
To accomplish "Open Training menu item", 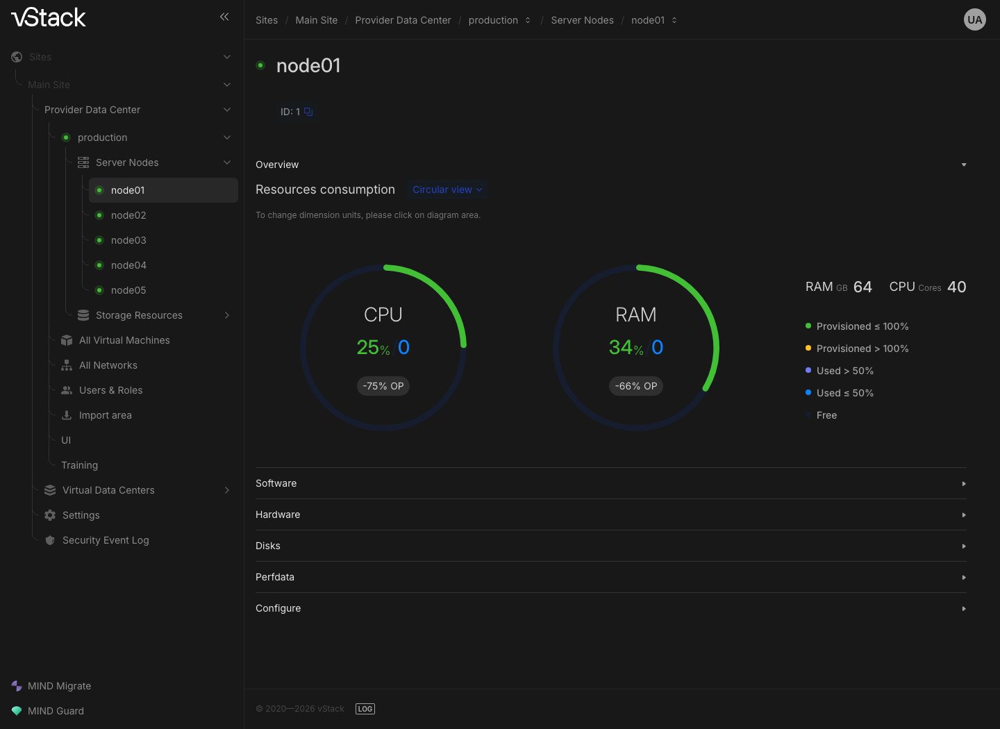I will point(79,465).
